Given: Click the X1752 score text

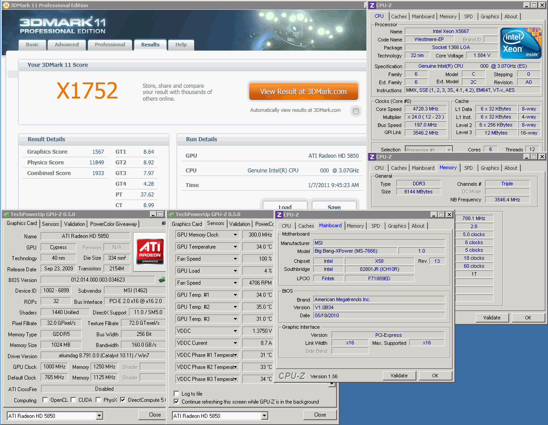Looking at the screenshot, I should click(87, 91).
